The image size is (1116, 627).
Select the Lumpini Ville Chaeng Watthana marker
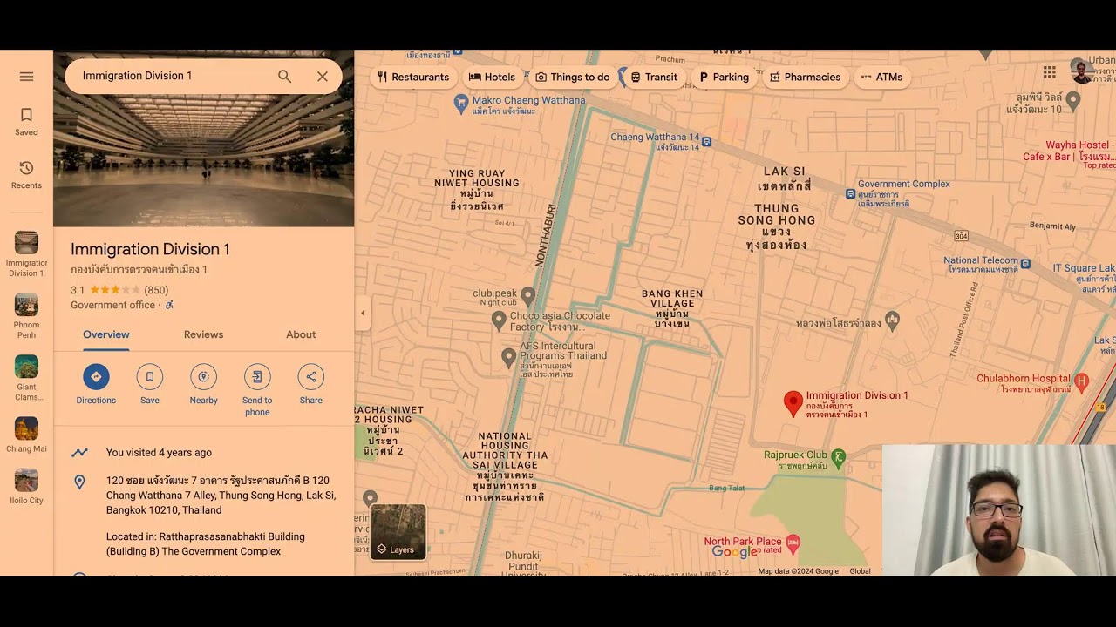click(x=1073, y=101)
